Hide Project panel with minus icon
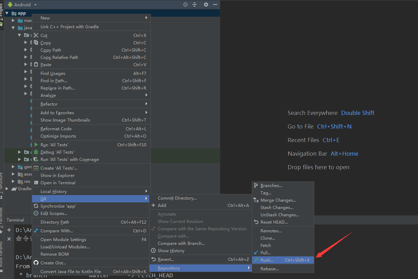Image resolution: width=418 pixels, height=279 pixels. 215,5
